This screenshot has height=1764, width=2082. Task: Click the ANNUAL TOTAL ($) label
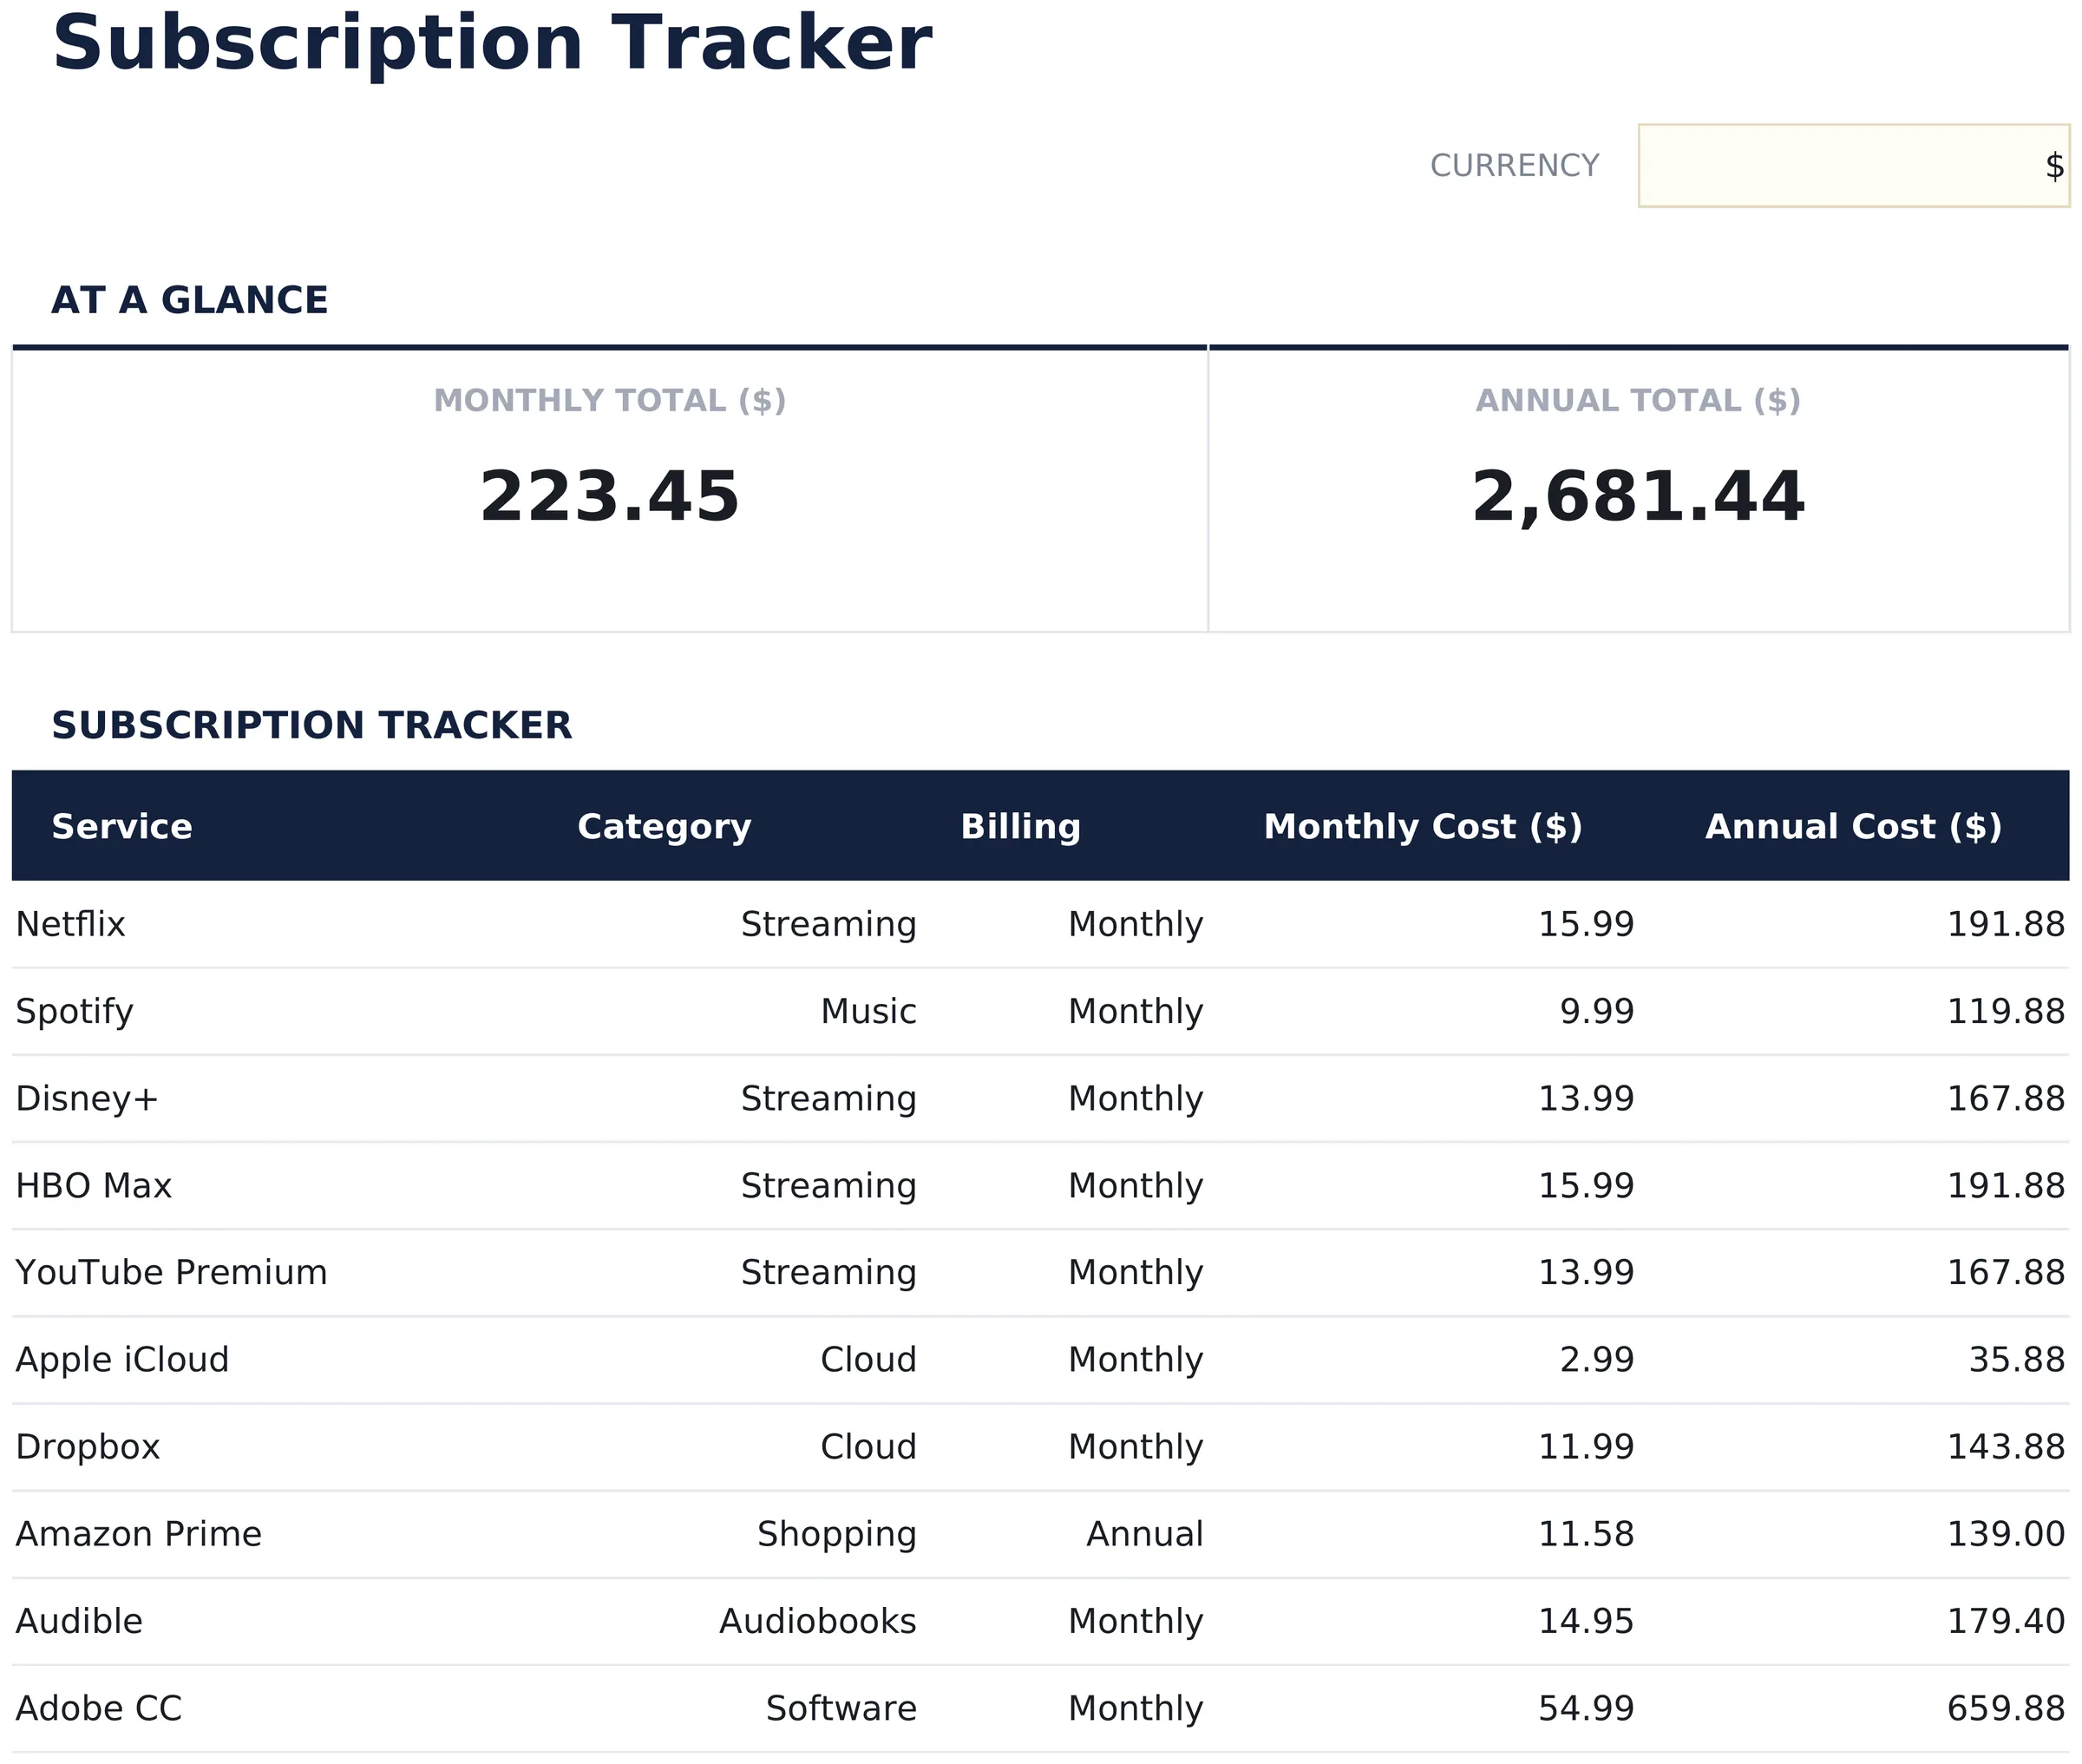click(x=1638, y=401)
